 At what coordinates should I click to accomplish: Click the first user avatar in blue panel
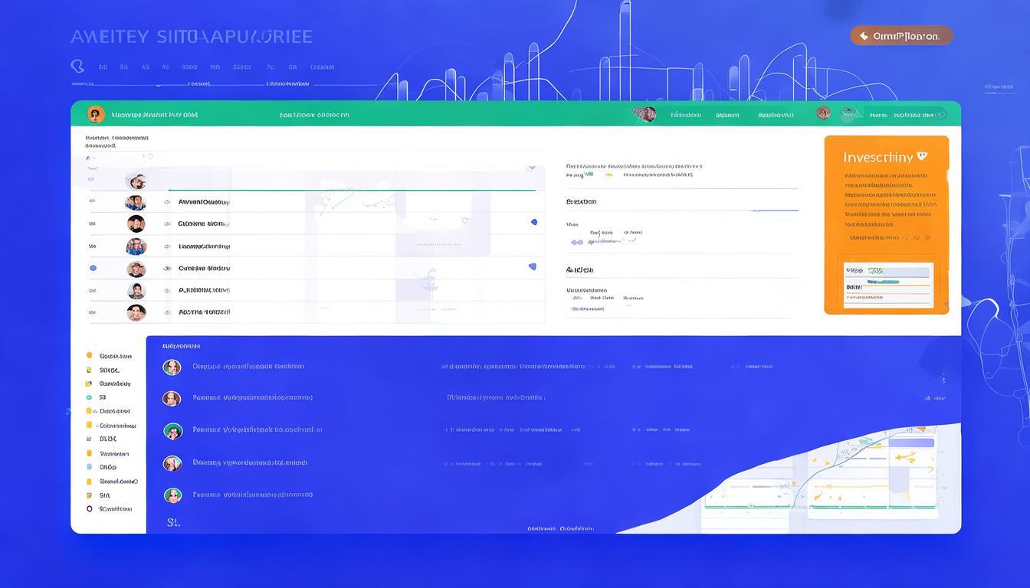coord(172,367)
